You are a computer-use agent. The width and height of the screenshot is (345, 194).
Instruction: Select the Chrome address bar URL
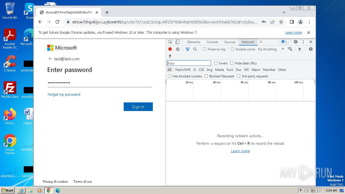pos(164,22)
